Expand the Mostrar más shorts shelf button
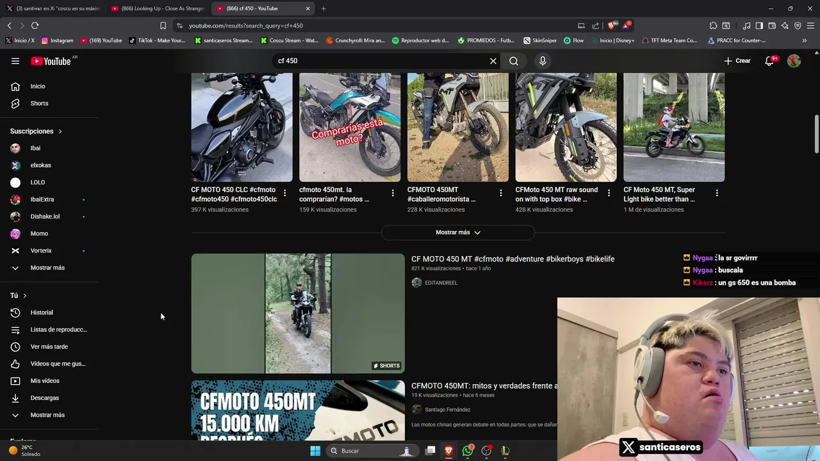The image size is (820, 461). coord(458,232)
